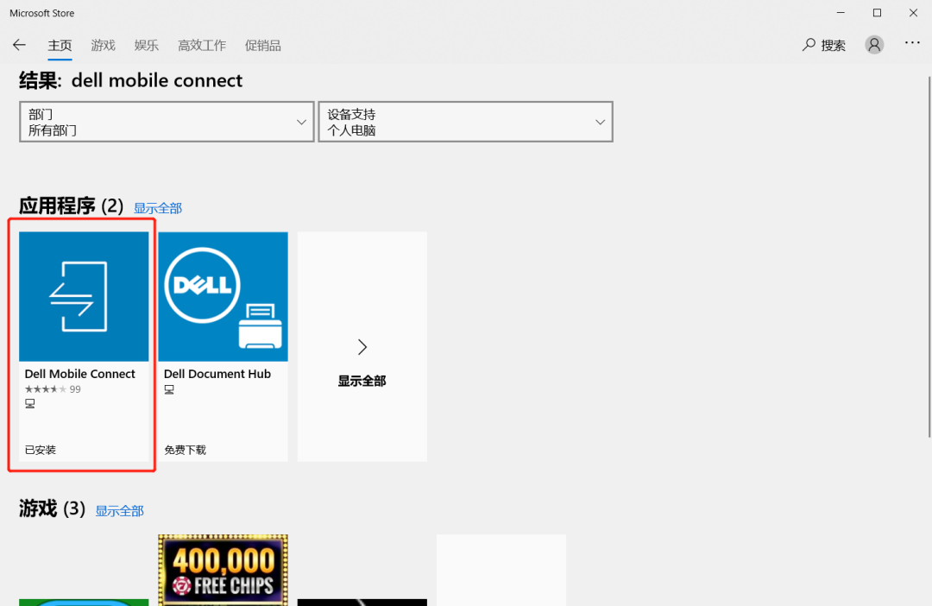The height and width of the screenshot is (606, 932).
Task: Switch to the 促销品 deals tab
Action: [x=262, y=45]
